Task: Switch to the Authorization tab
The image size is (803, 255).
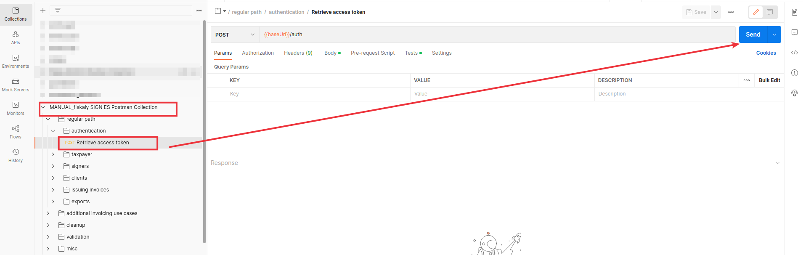Action: (258, 53)
